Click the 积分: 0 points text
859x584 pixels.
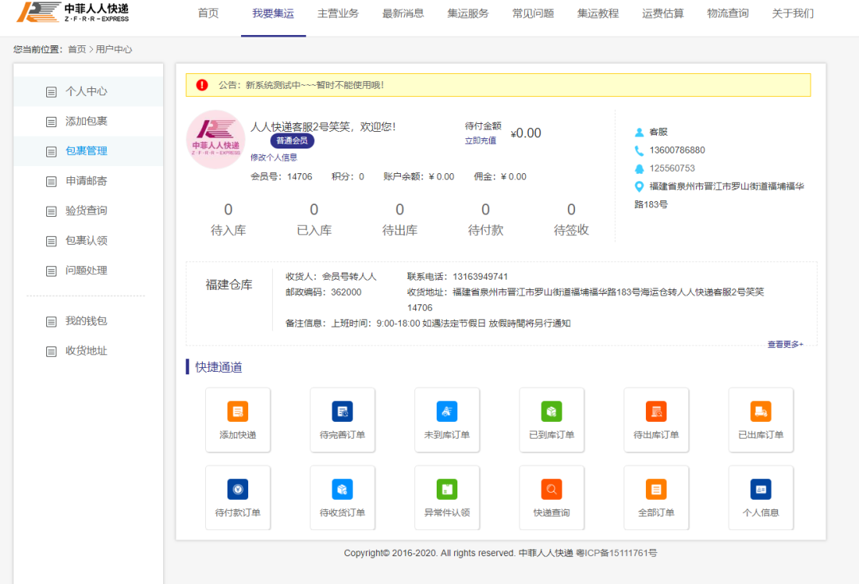click(x=348, y=176)
